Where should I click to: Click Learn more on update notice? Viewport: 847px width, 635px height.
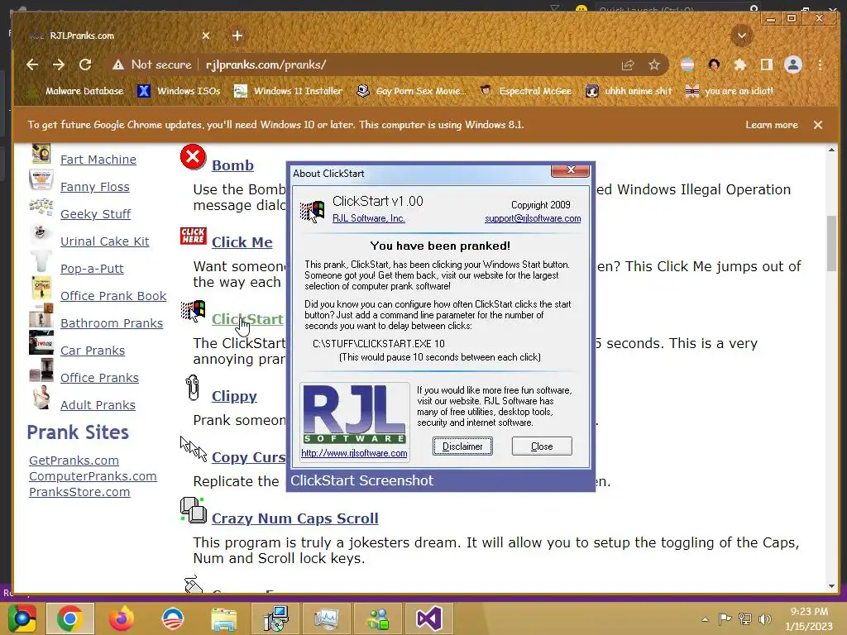tap(772, 125)
